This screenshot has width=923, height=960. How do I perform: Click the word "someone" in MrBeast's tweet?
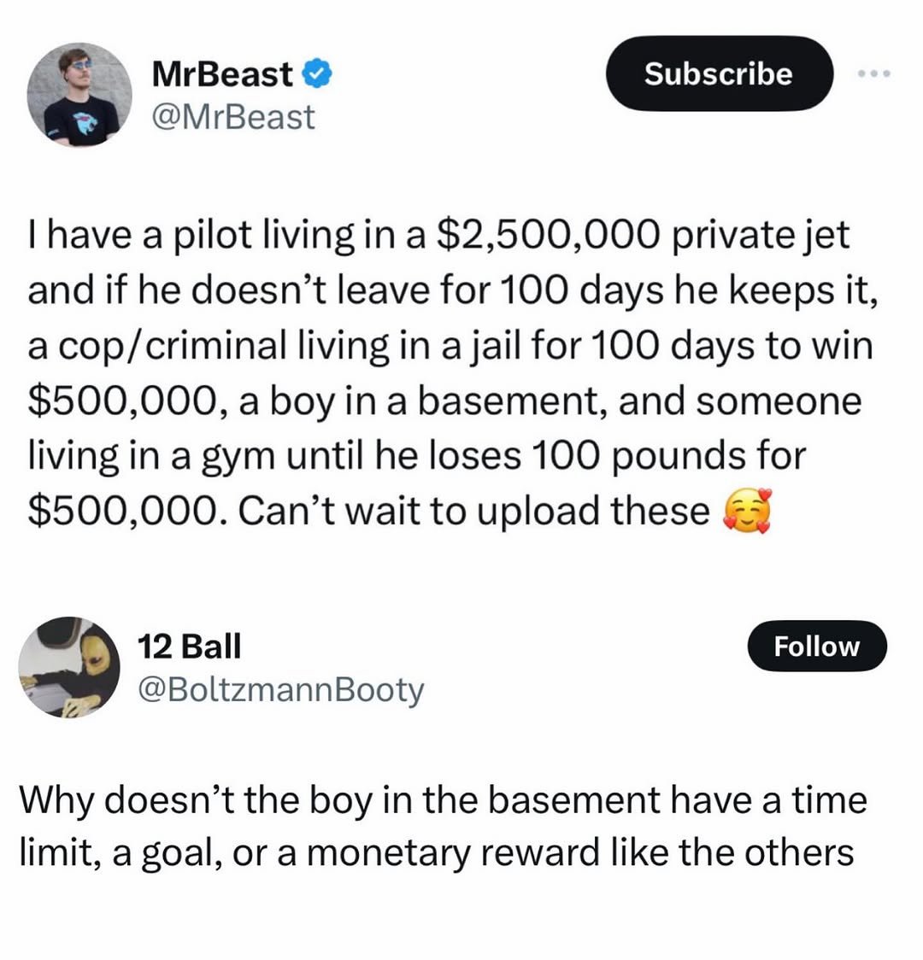779,401
